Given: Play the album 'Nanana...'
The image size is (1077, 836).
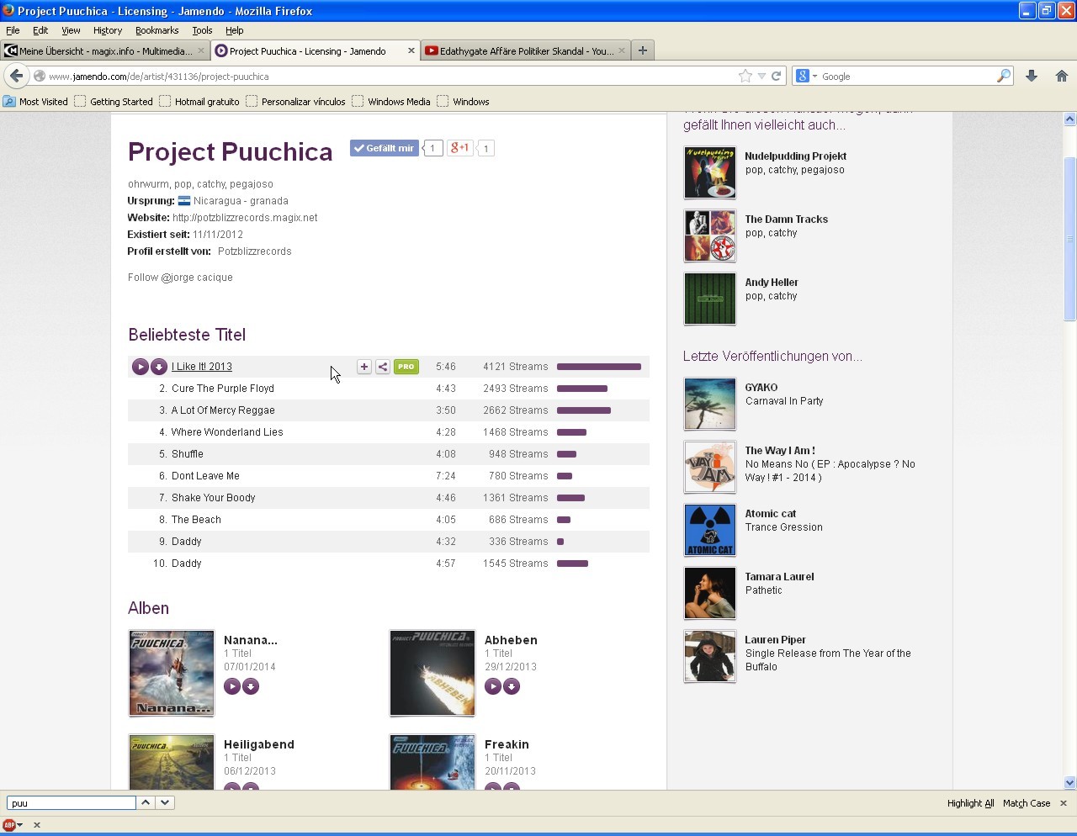Looking at the screenshot, I should pos(232,686).
